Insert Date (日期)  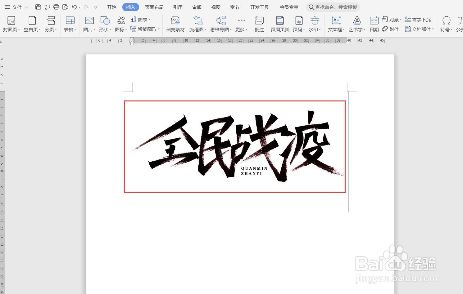(x=374, y=24)
